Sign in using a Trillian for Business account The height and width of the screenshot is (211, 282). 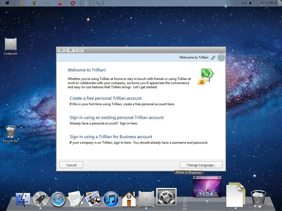tap(111, 137)
